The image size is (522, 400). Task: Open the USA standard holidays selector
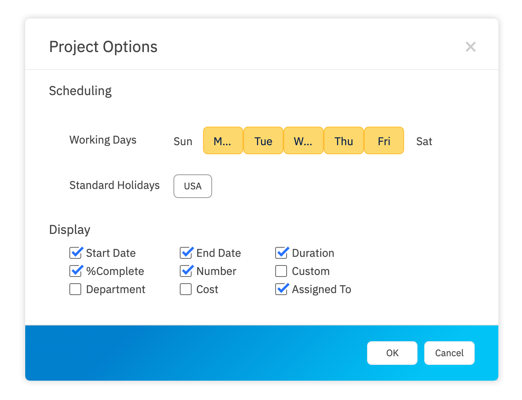pyautogui.click(x=192, y=186)
